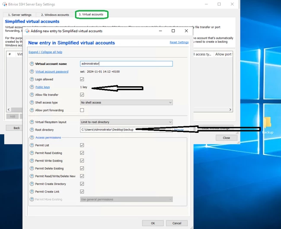Click Bitvise icon in dialog title bar
Screen dimensions: 281x229
pos(27,31)
